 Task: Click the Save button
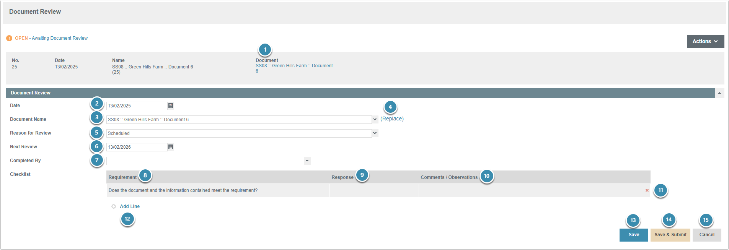[633, 235]
